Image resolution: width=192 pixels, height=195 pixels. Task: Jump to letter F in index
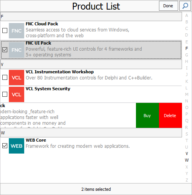tap(187, 48)
